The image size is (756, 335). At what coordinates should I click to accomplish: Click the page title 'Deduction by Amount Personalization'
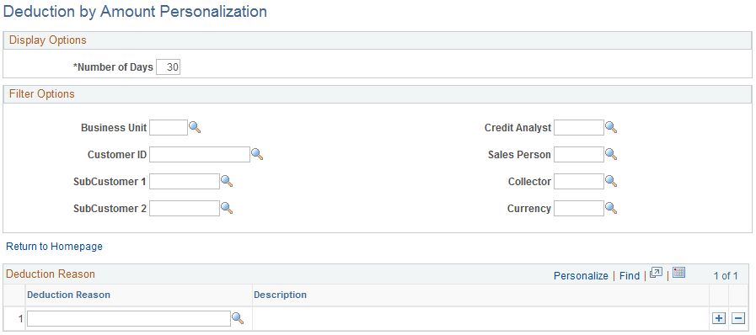pos(135,12)
